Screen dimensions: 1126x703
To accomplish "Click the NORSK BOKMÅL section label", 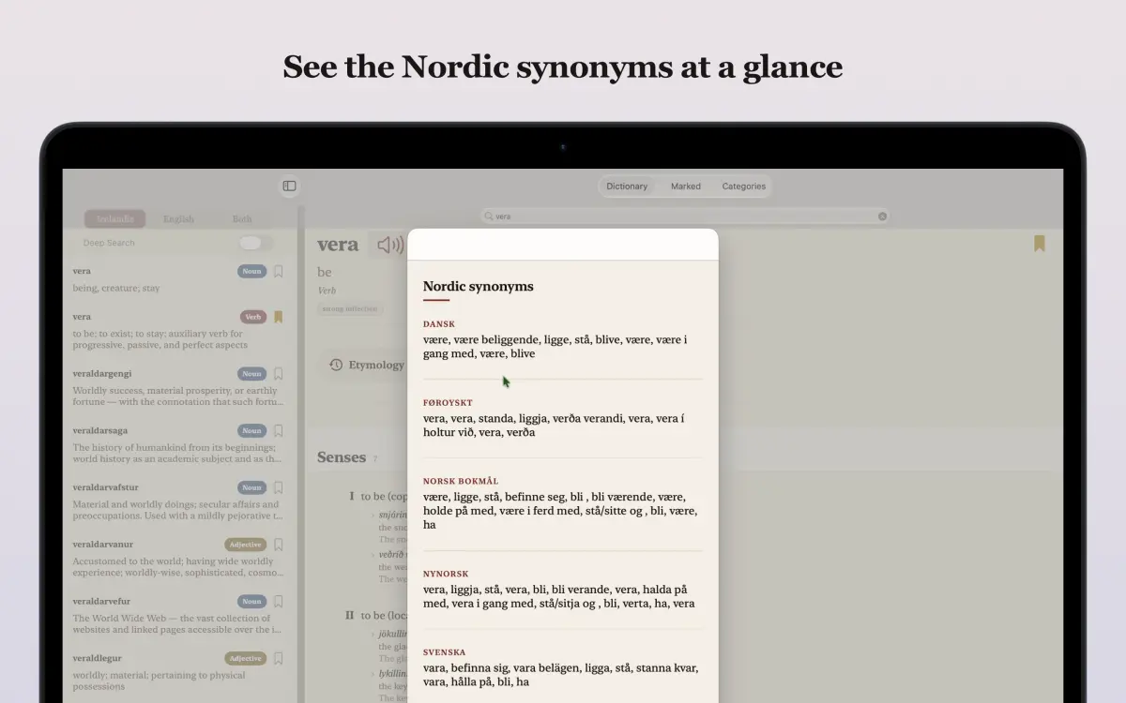I will pos(461,481).
